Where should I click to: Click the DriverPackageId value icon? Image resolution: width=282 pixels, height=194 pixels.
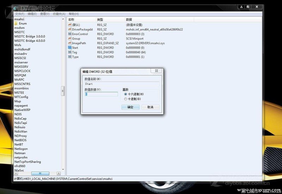pos(69,30)
